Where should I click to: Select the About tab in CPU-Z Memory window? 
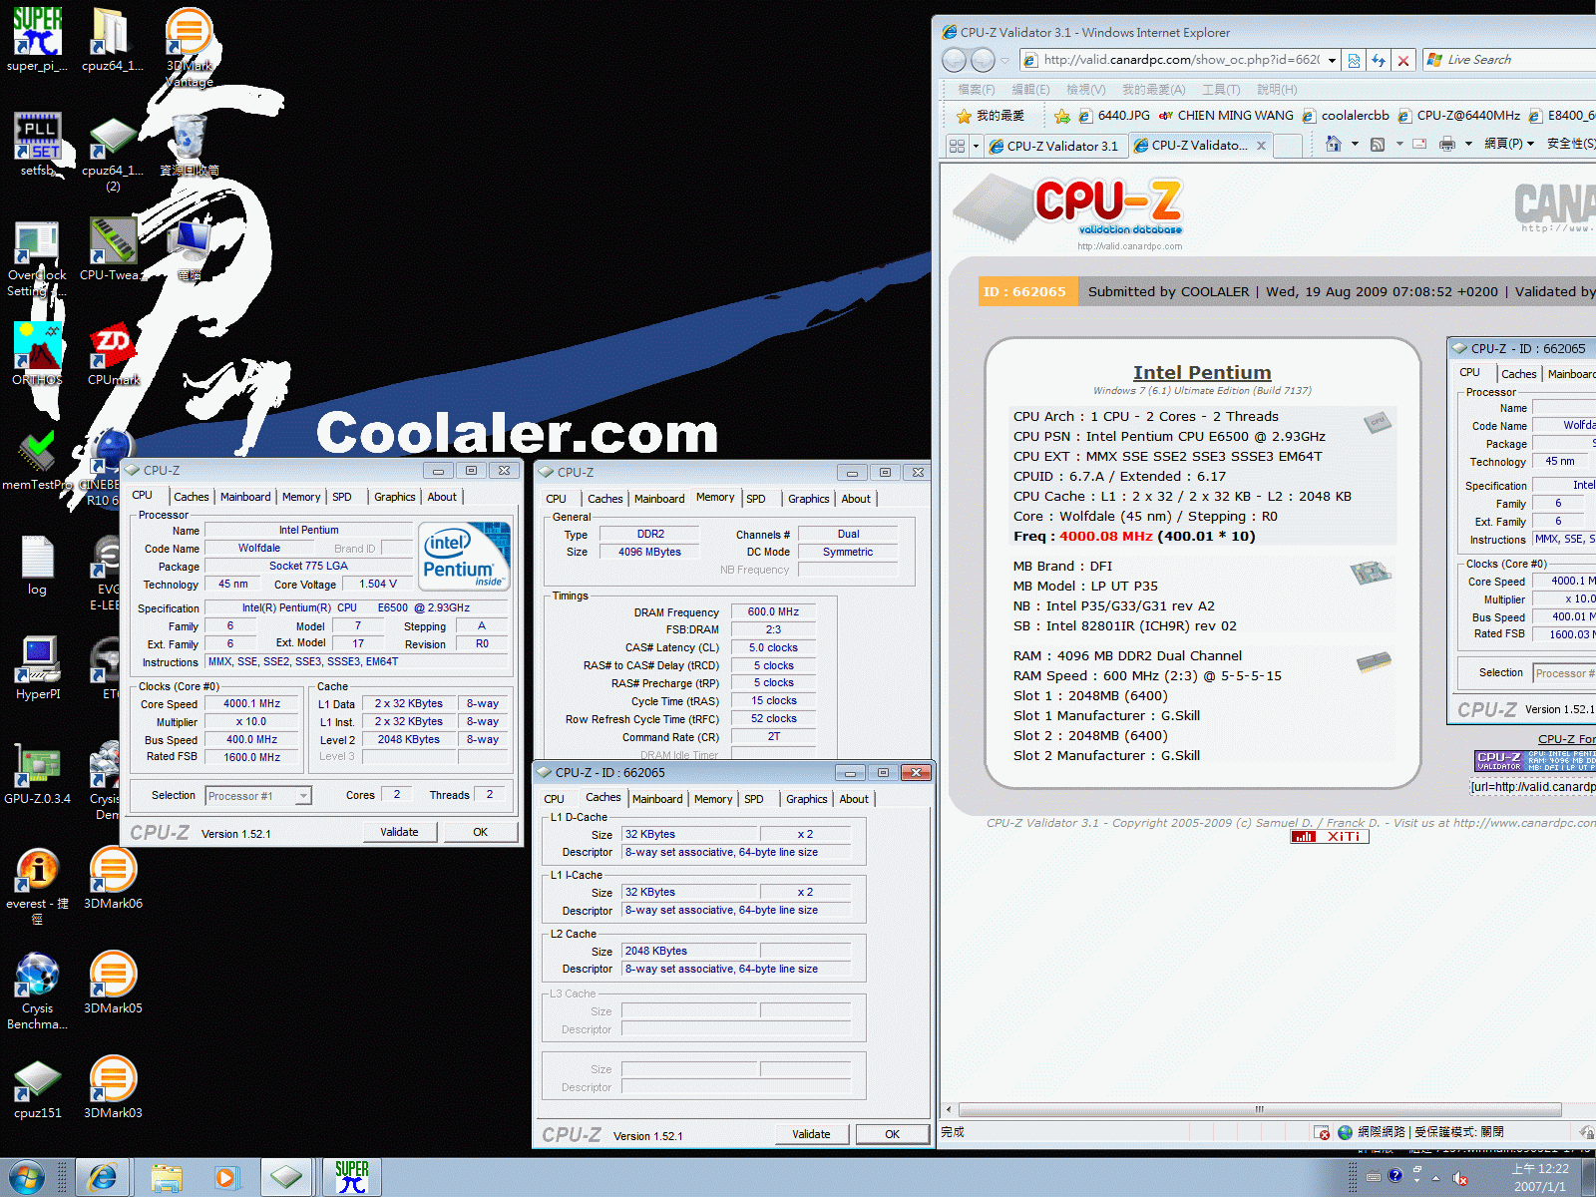click(x=856, y=499)
